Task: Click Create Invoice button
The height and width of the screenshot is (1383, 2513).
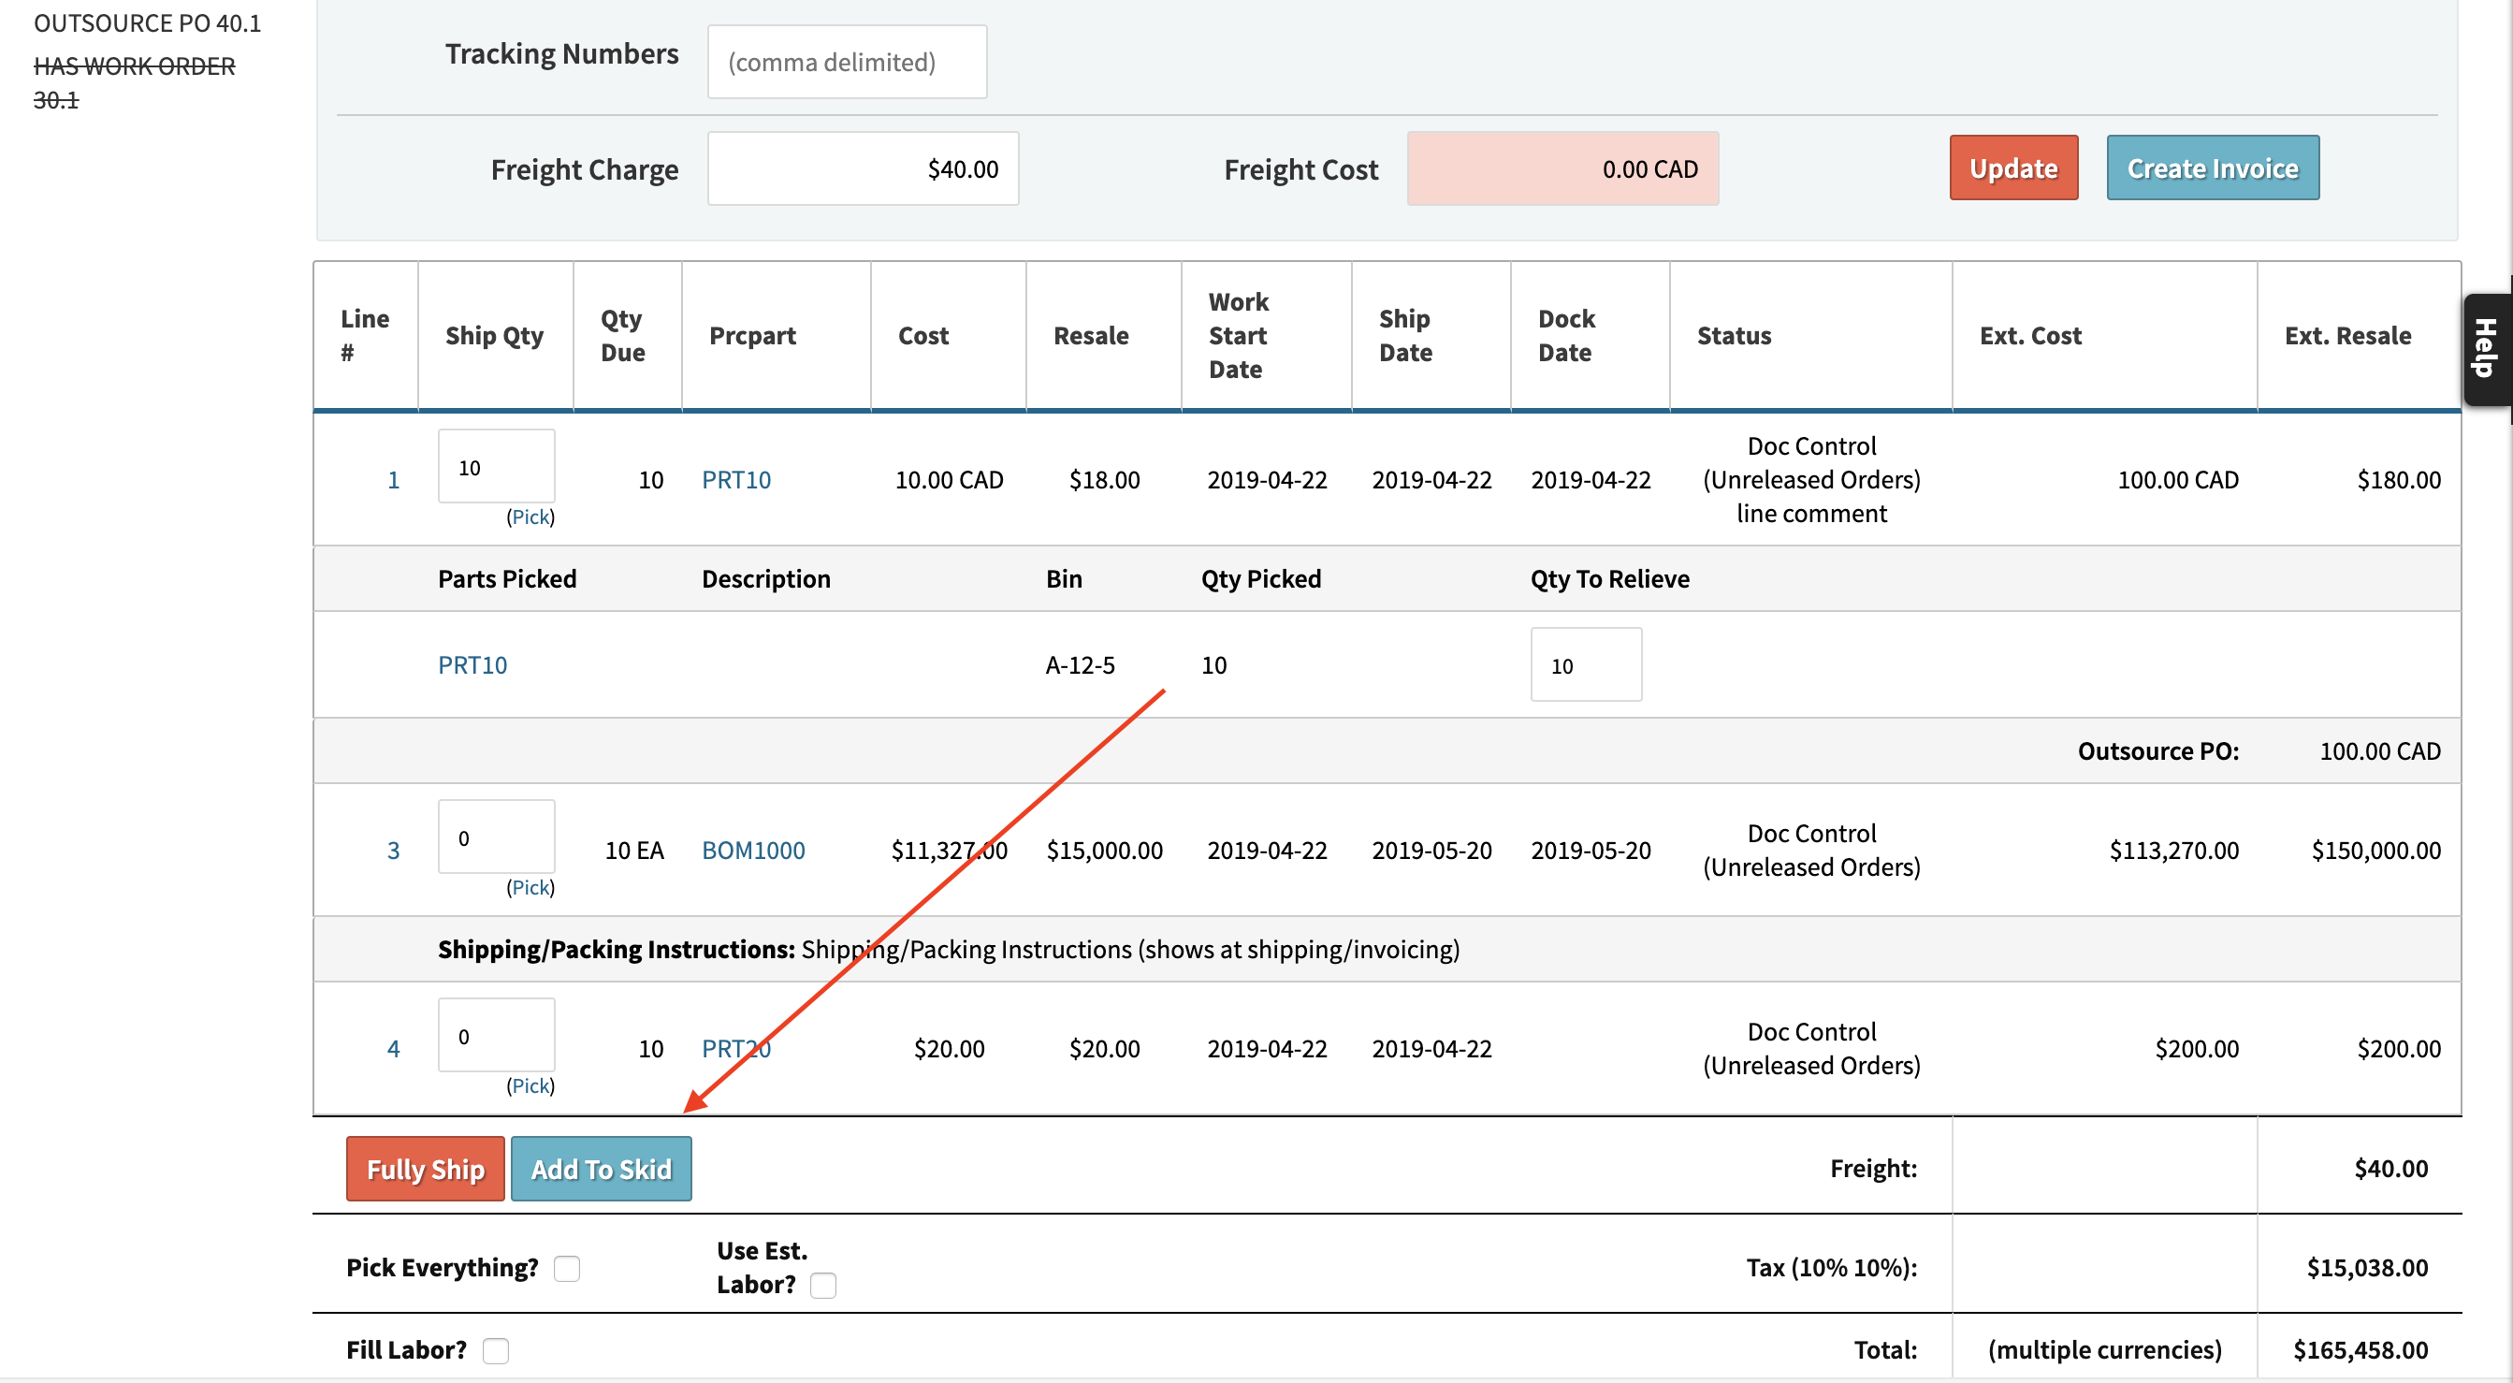Action: pyautogui.click(x=2214, y=166)
